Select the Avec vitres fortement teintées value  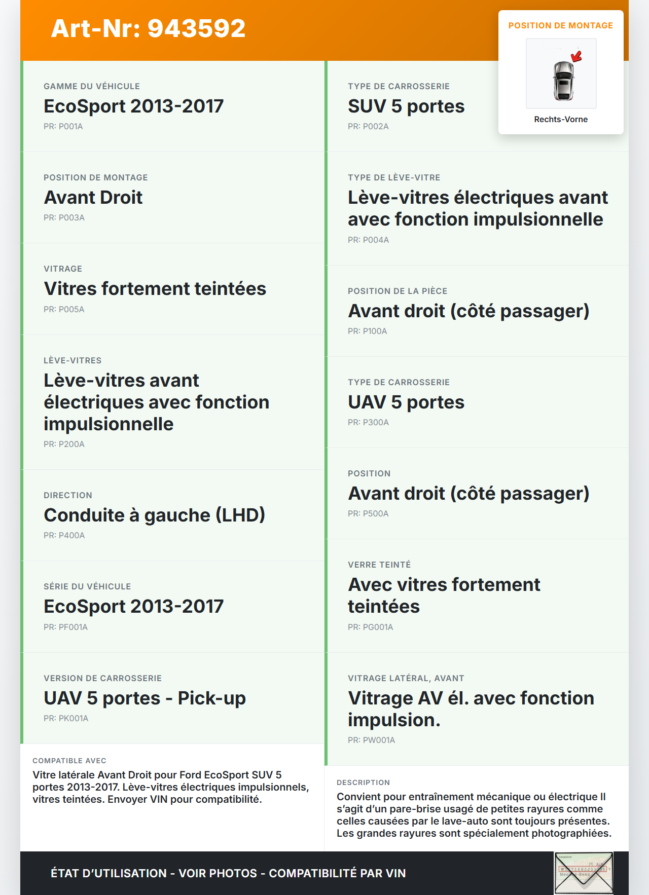tap(444, 595)
